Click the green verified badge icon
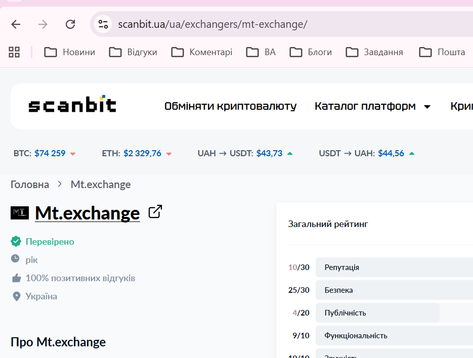Image resolution: width=473 pixels, height=358 pixels. [16, 242]
